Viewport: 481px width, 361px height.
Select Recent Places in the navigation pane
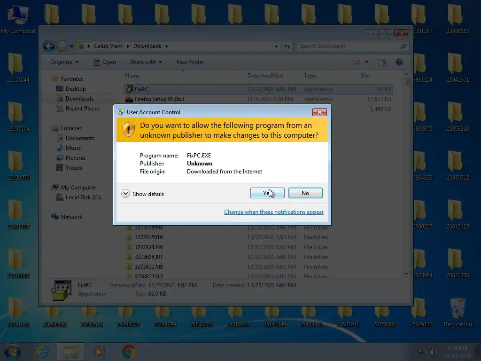click(78, 109)
